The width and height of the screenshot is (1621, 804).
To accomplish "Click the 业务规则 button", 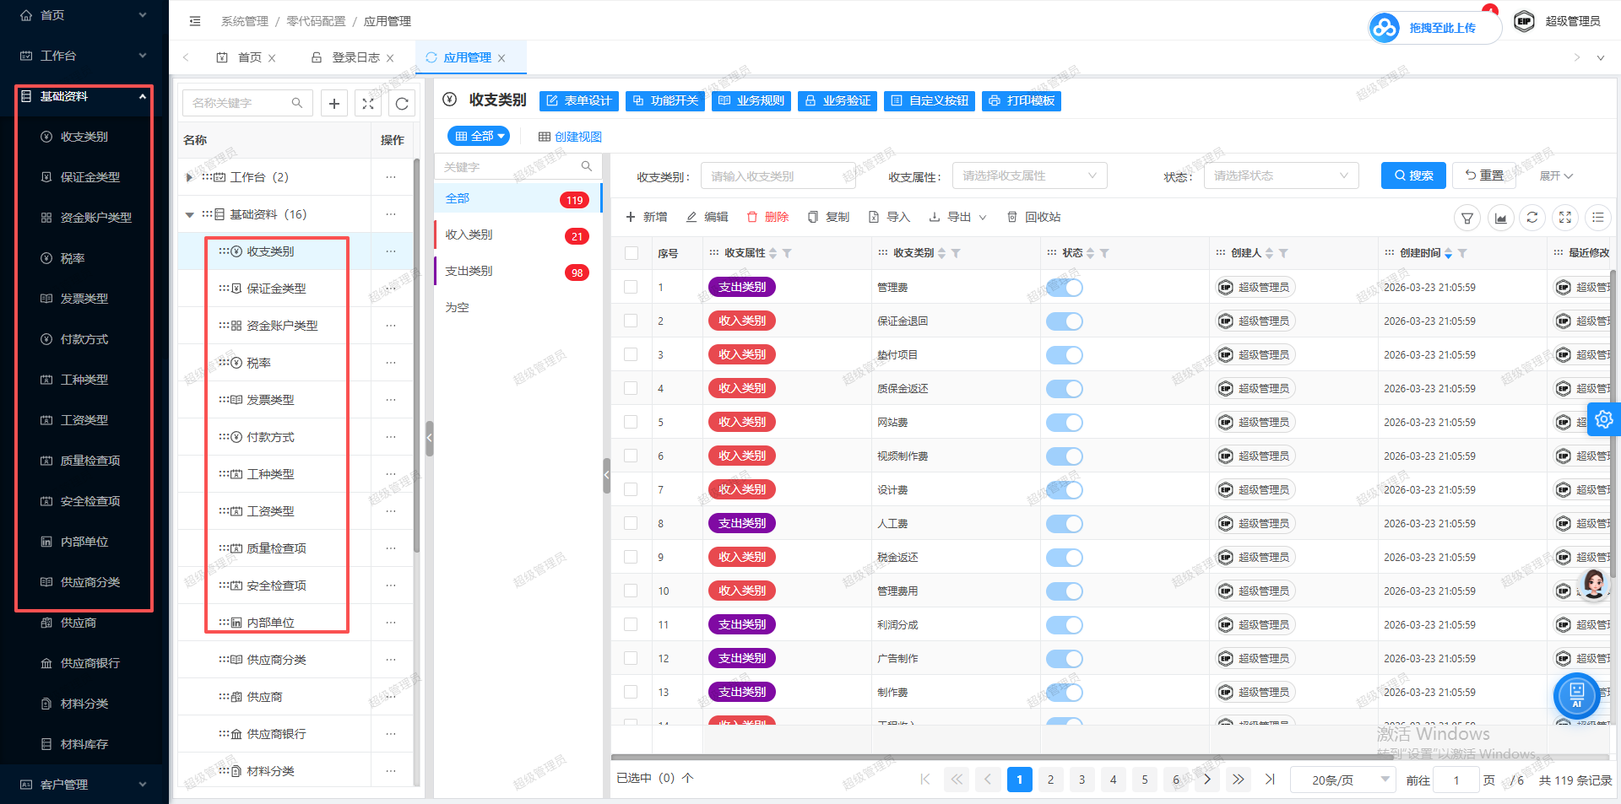I will (x=751, y=100).
